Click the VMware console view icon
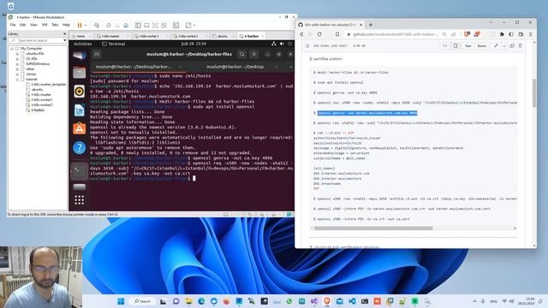Screen dimensions: 548x308 pyautogui.click(x=176, y=25)
